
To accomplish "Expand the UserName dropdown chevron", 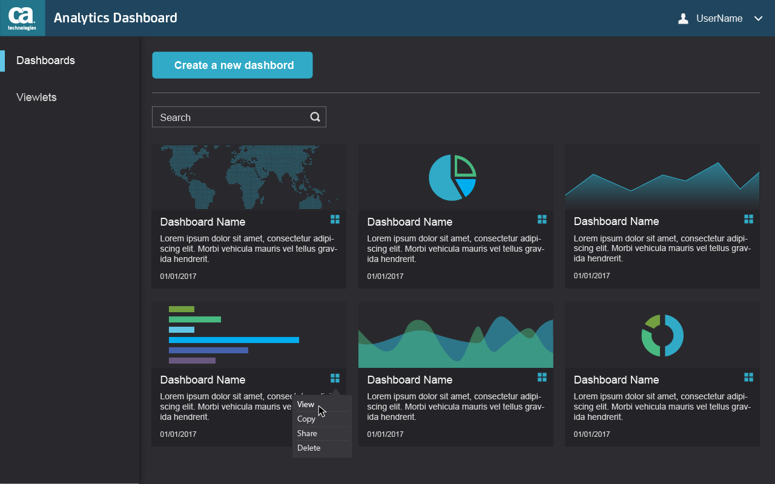I will [x=758, y=19].
